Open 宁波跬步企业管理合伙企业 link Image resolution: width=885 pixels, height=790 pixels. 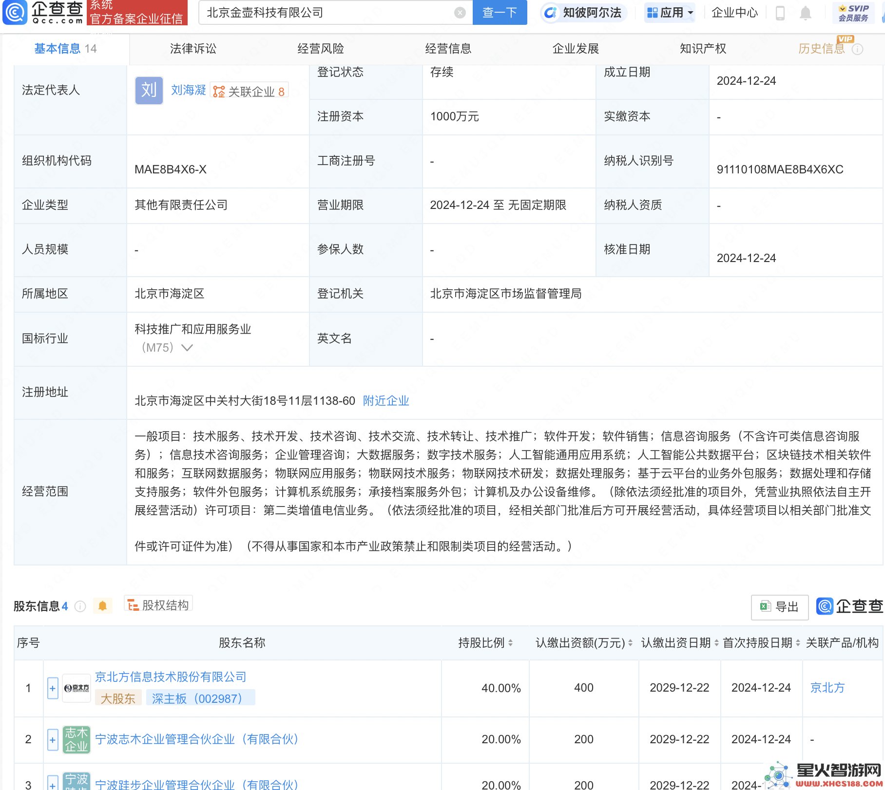point(197,784)
